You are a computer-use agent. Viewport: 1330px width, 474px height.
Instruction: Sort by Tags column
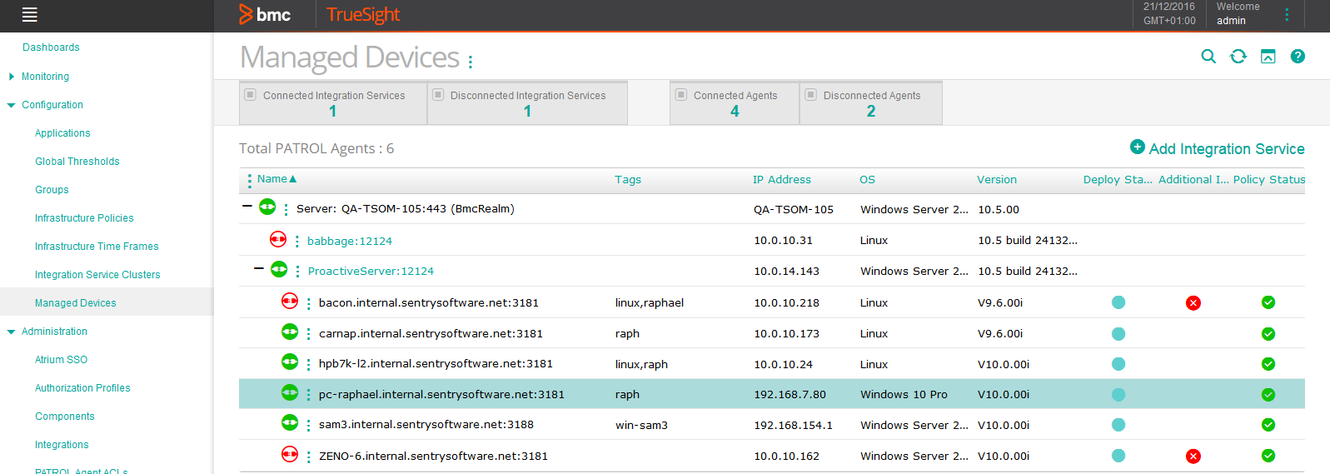[628, 180]
